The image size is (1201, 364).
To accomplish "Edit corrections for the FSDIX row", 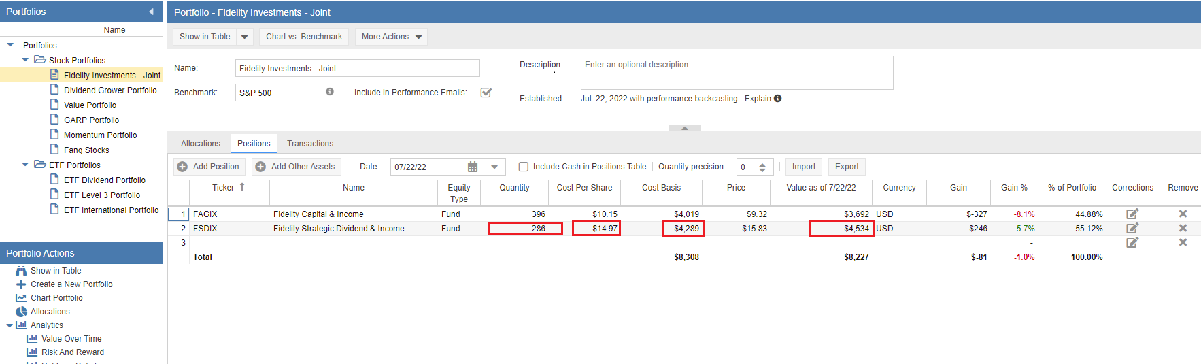I will click(x=1132, y=229).
